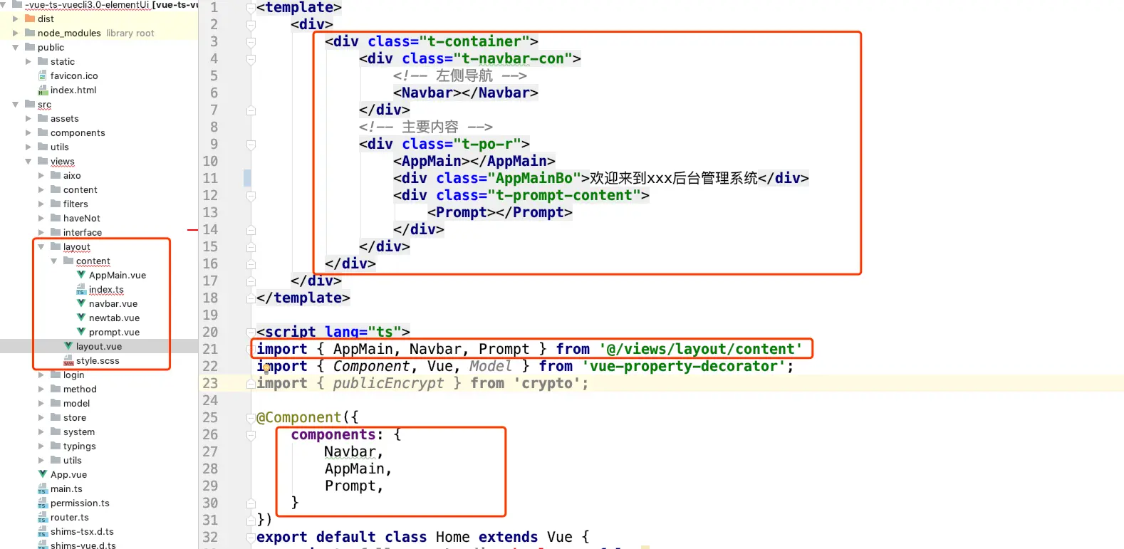Screen dimensions: 1124x549
Task: Select permission.ts file
Action: point(80,503)
